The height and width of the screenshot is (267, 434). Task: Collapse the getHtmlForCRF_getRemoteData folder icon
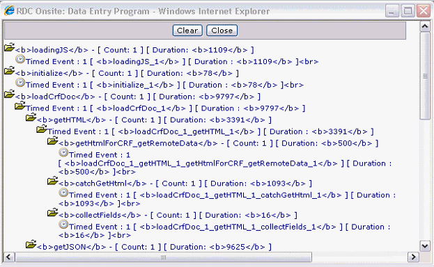[52, 141]
